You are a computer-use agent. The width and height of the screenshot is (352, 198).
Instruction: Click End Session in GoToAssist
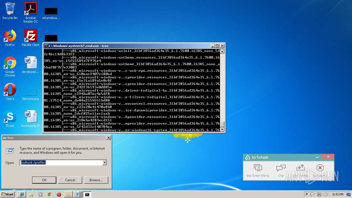[320, 170]
